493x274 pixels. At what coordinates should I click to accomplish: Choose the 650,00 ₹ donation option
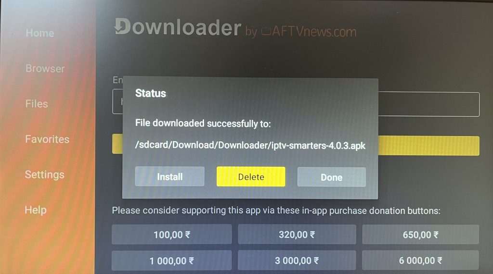420,235
